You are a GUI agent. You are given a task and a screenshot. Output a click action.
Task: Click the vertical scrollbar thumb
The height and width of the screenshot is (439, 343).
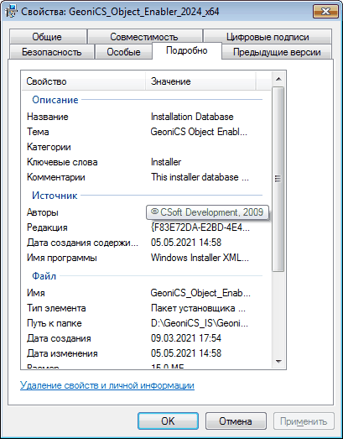[x=278, y=179]
